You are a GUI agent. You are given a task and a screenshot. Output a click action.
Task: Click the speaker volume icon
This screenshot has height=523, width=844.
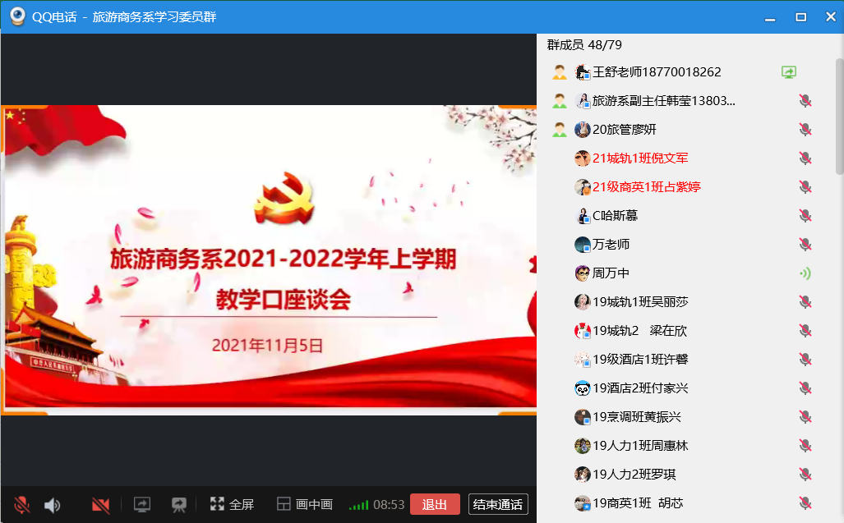pyautogui.click(x=53, y=505)
